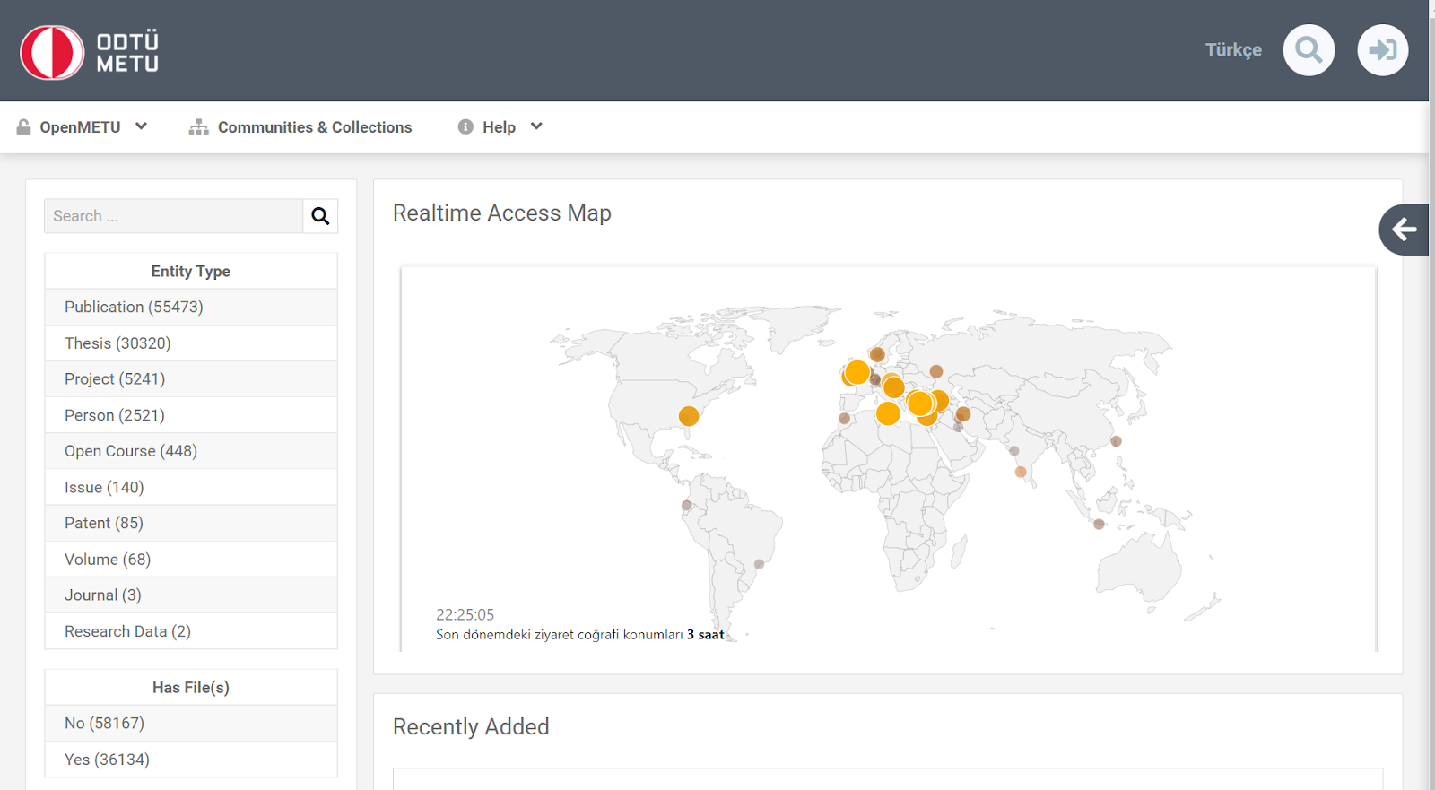
Task: Click the orange access dot on USA
Action: [x=689, y=416]
